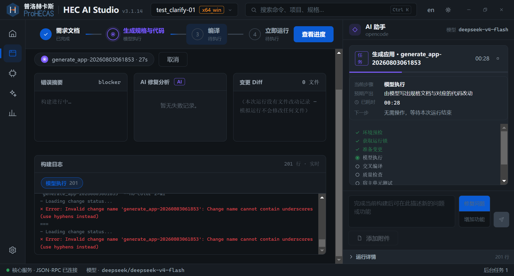Click the 变更 Diff card header
The image size is (514, 276).
279,82
